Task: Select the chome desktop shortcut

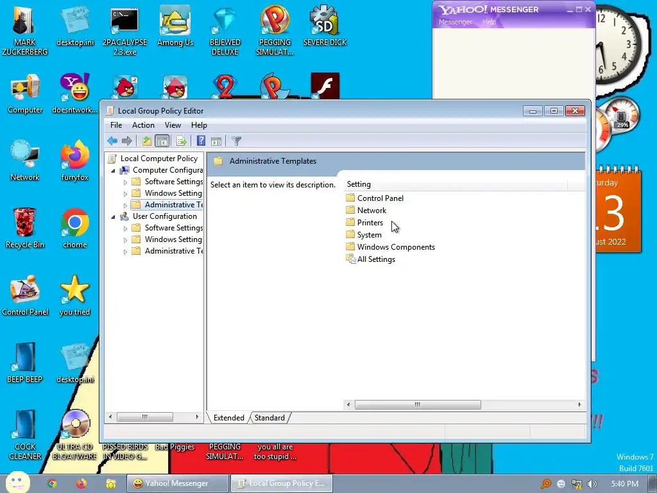Action: pos(74,229)
